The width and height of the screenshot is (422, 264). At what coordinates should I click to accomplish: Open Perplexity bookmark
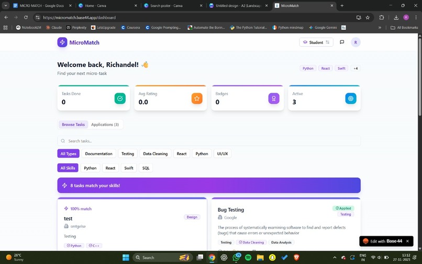click(x=76, y=27)
